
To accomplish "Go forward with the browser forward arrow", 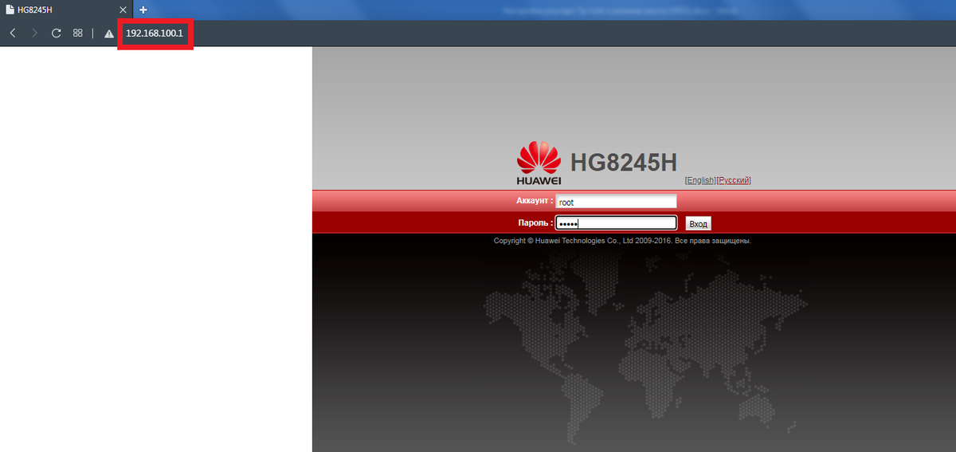I will click(34, 33).
